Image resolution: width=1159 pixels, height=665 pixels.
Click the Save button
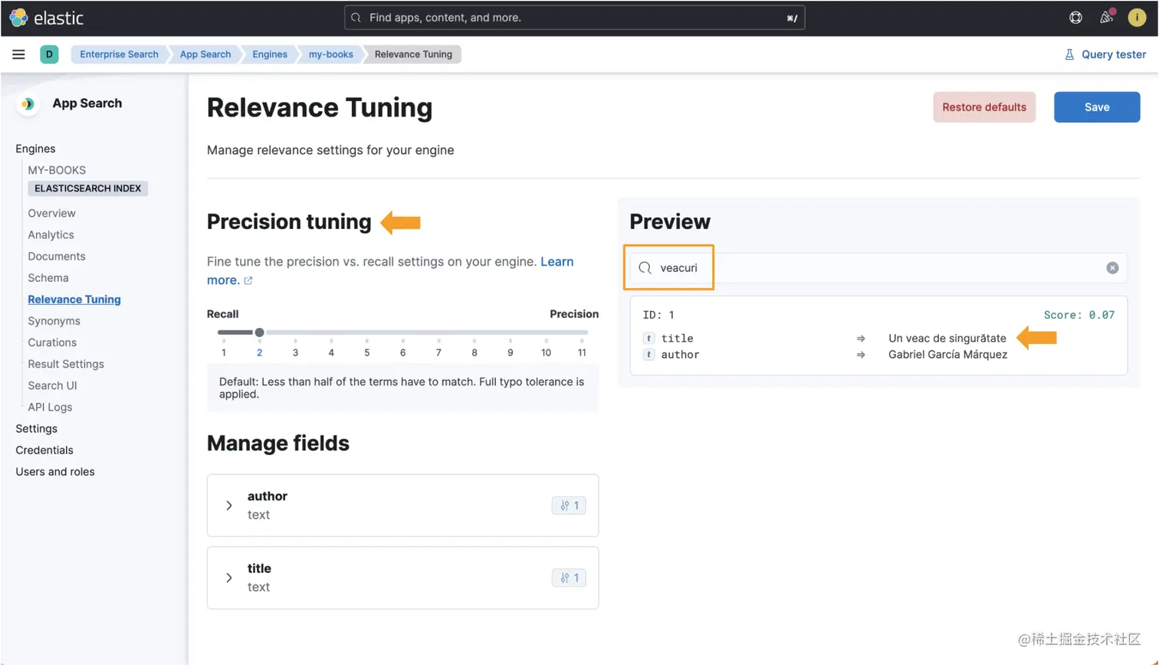[x=1097, y=107]
